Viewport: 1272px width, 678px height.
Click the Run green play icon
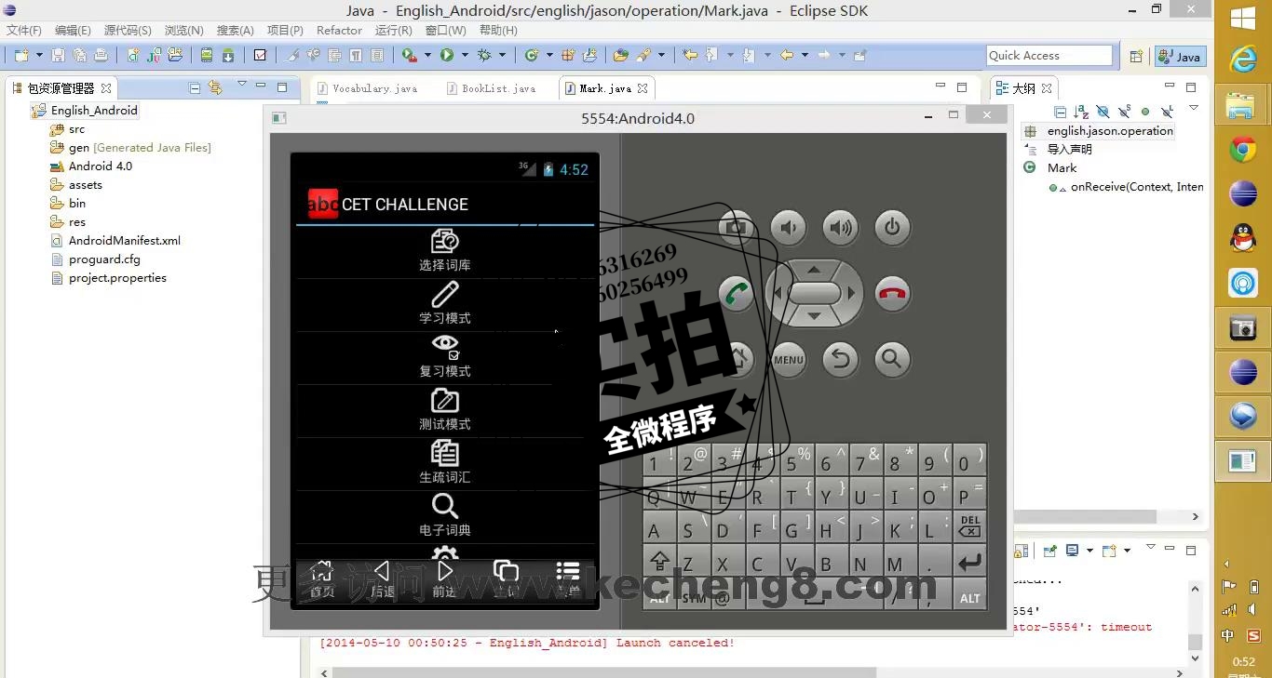pos(447,55)
